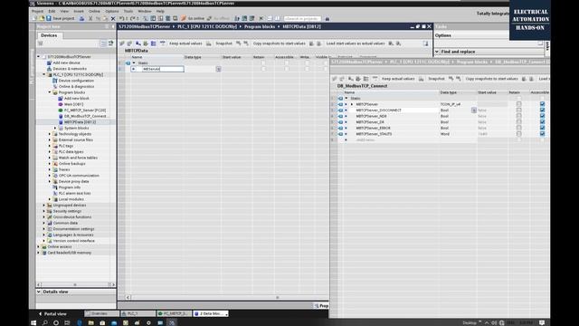
Task: Open the Window menu
Action: click(145, 11)
